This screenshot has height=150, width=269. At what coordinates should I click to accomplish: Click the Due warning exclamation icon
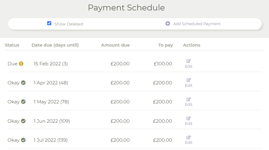[21, 64]
